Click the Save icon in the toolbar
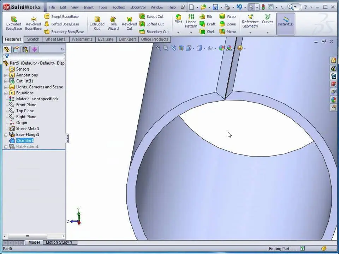The image size is (339, 254). click(x=215, y=7)
